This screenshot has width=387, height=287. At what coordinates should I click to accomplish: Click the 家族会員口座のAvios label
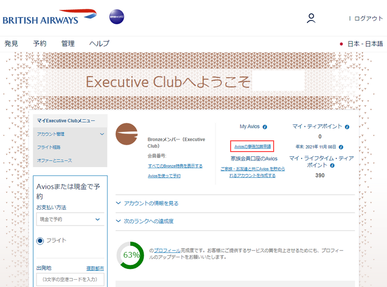pyautogui.click(x=254, y=158)
